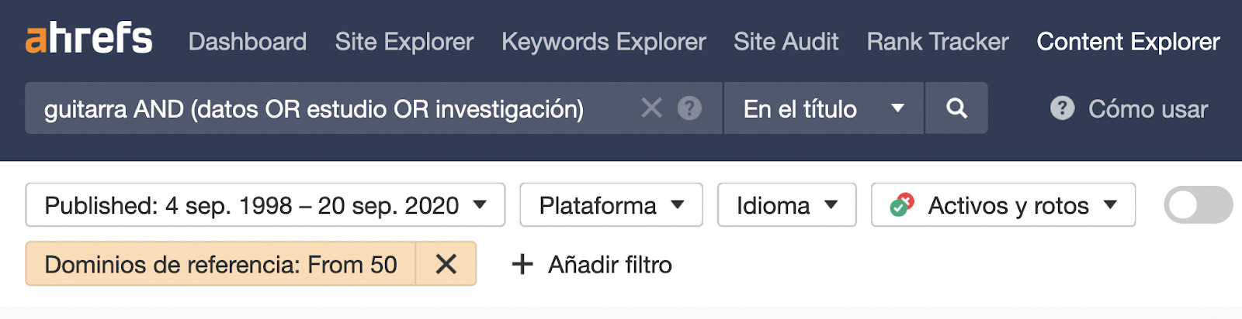
Task: Open the Site Audit tool
Action: tap(786, 42)
